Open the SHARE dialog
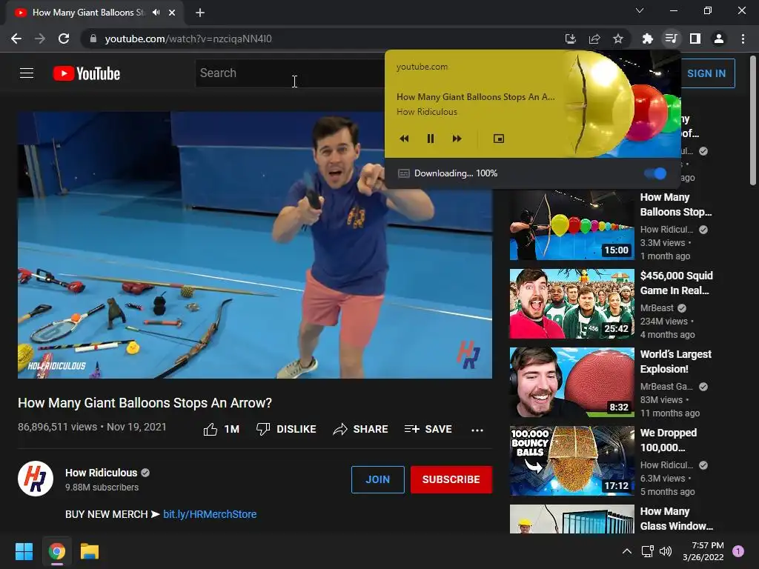This screenshot has height=569, width=759. (361, 429)
